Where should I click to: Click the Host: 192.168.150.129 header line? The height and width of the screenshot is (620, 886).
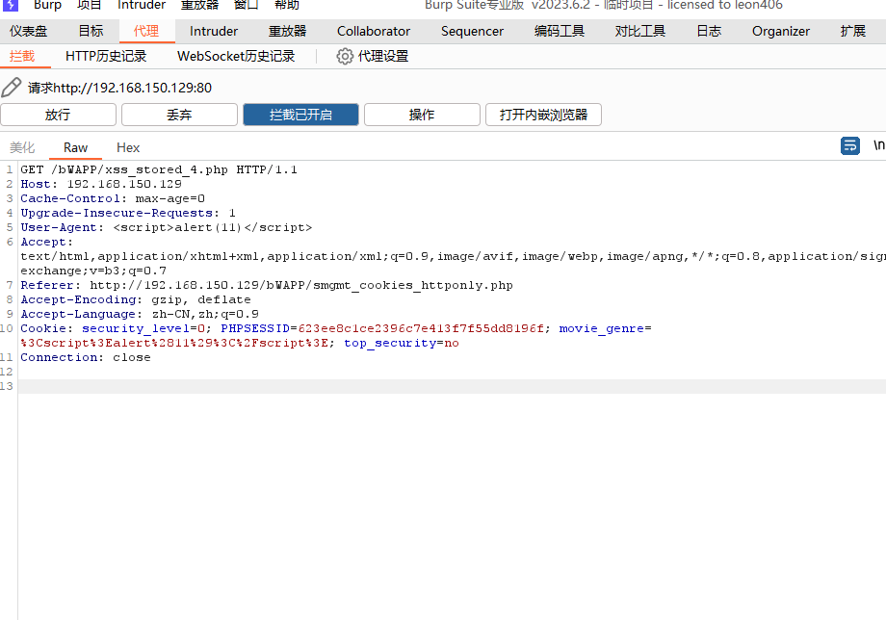point(101,184)
